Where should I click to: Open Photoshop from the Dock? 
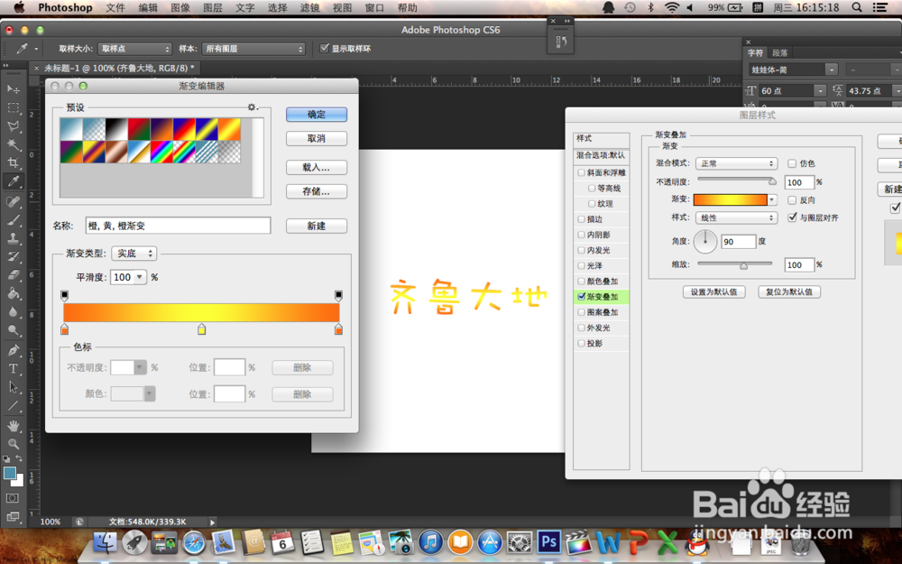548,541
